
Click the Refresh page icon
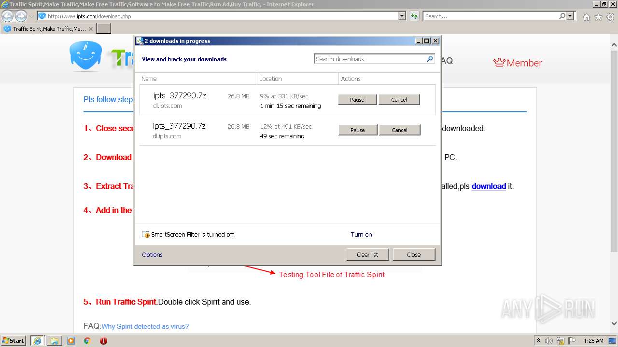414,16
